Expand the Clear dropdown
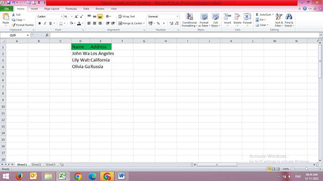This screenshot has width=323, height=181. [267, 25]
